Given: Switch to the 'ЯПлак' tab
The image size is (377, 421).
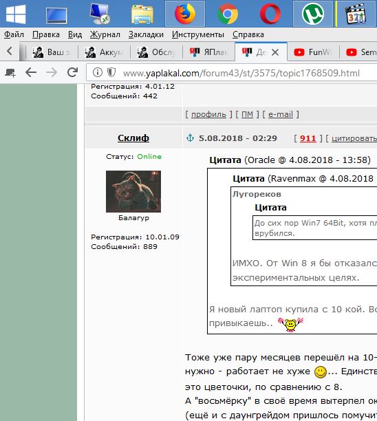Looking at the screenshot, I should [208, 52].
